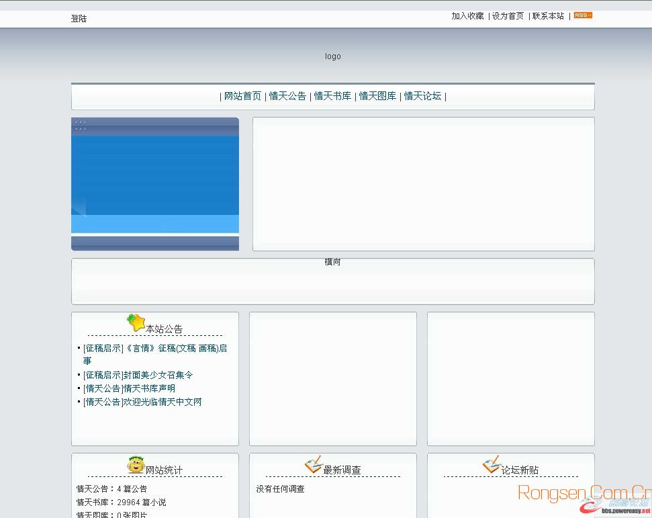The image size is (652, 518).
Task: Navigate to 情天书库 section
Action: (x=332, y=96)
